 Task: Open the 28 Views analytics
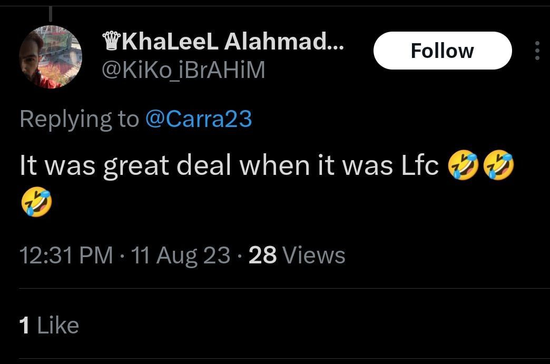pos(297,255)
